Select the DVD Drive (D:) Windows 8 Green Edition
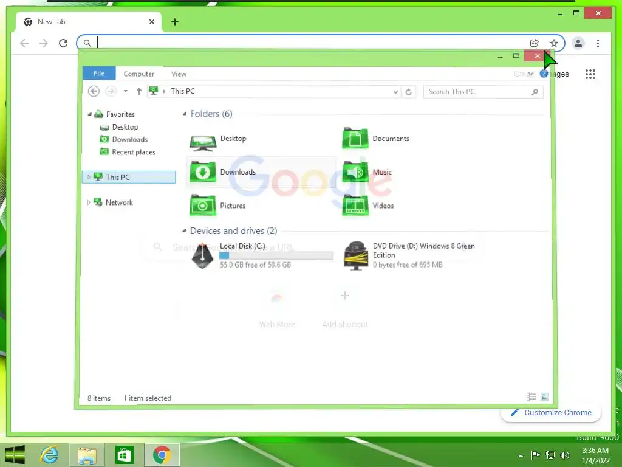The height and width of the screenshot is (467, 622). pos(409,255)
